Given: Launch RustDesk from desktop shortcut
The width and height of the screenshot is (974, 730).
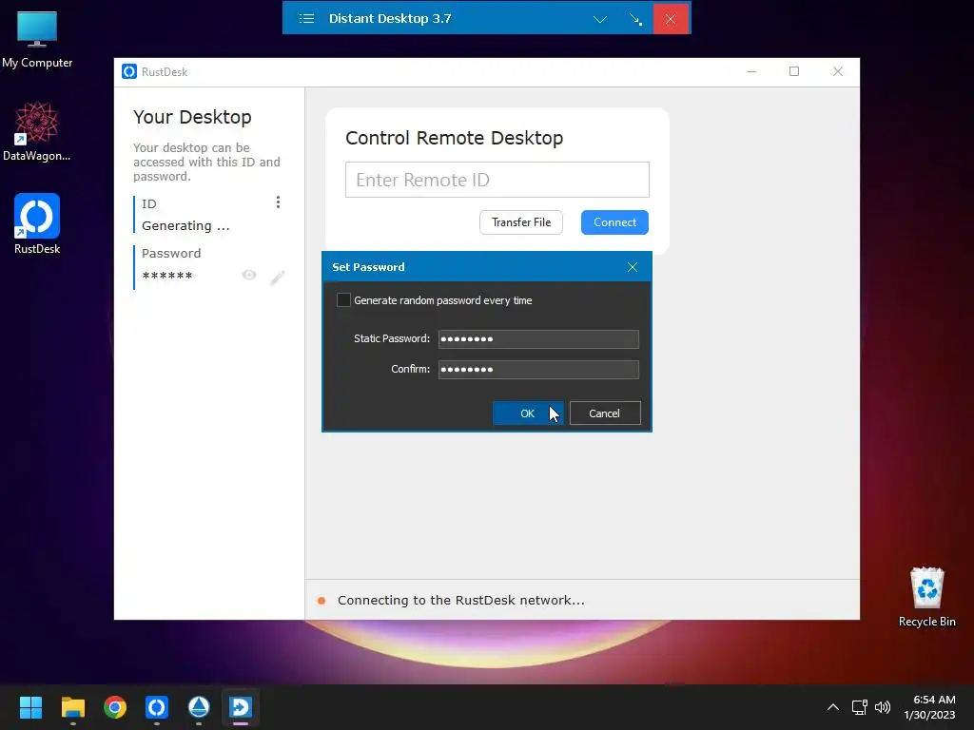Looking at the screenshot, I should (x=37, y=224).
